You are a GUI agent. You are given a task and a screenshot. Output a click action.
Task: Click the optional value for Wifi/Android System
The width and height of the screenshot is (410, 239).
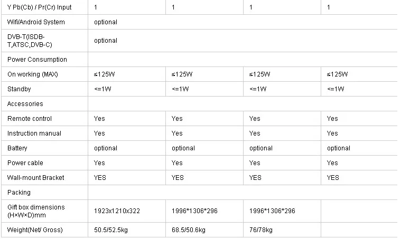106,22
